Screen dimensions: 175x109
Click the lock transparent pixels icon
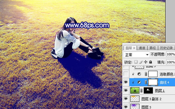(x=136, y=62)
